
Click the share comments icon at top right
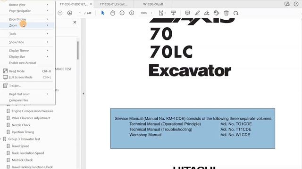pos(287,4)
